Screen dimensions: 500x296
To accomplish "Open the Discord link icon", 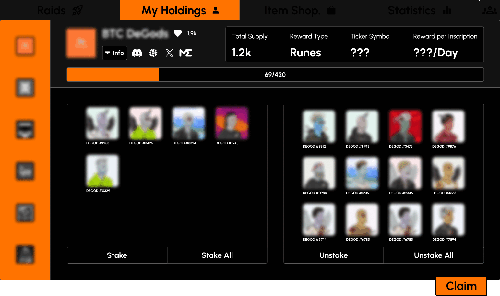I will pos(137,53).
